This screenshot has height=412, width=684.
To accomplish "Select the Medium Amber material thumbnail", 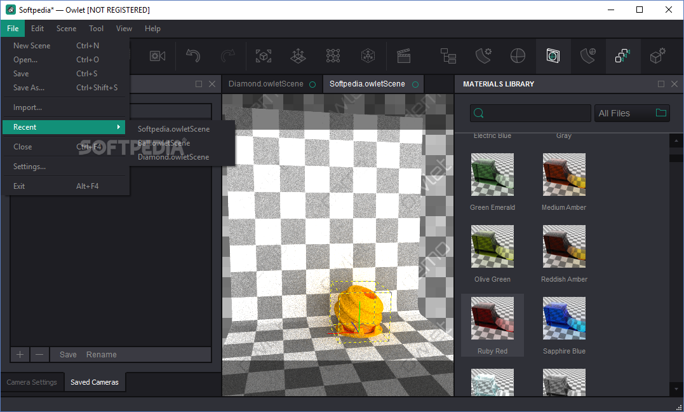I will click(x=564, y=174).
